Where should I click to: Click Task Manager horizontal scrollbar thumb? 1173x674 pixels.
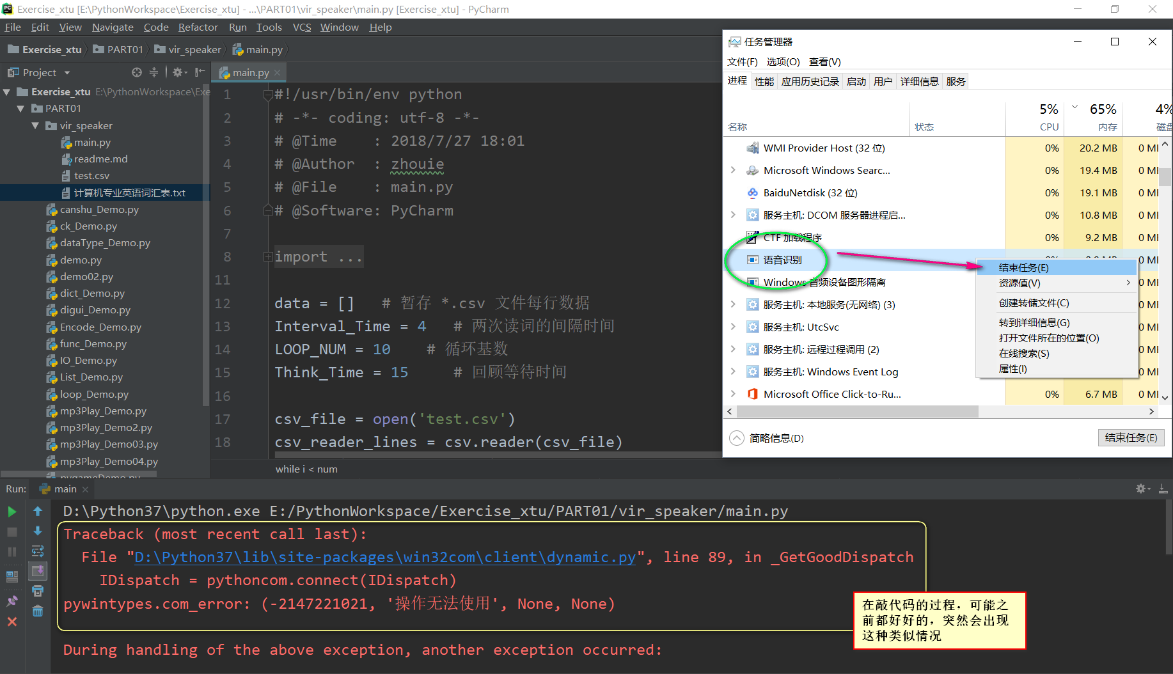857,411
